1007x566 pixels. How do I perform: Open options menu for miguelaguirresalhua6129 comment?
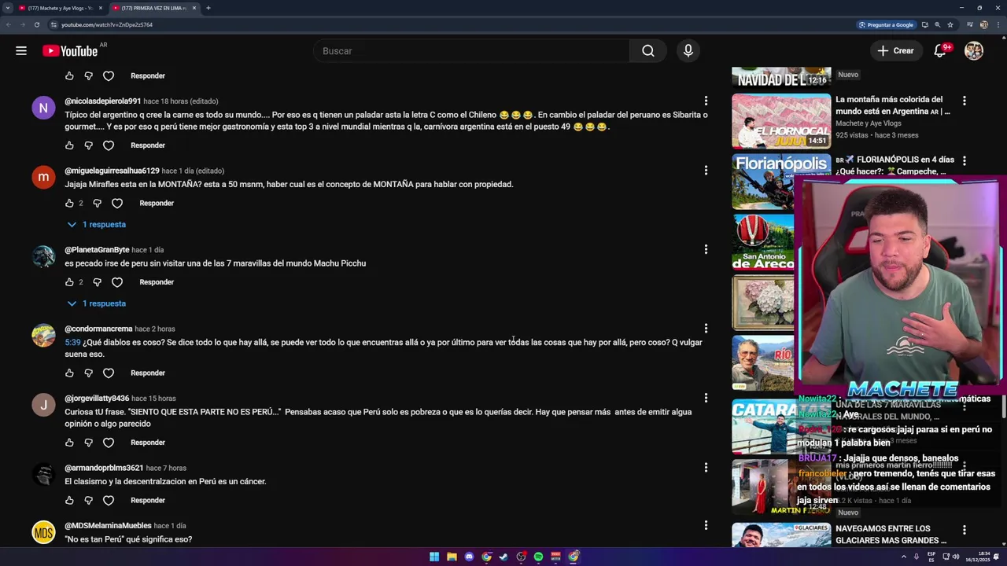tap(706, 171)
